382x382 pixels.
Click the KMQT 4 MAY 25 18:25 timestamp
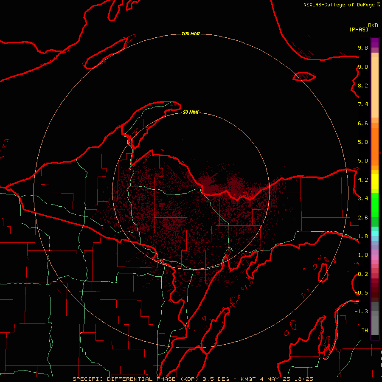pyautogui.click(x=277, y=379)
